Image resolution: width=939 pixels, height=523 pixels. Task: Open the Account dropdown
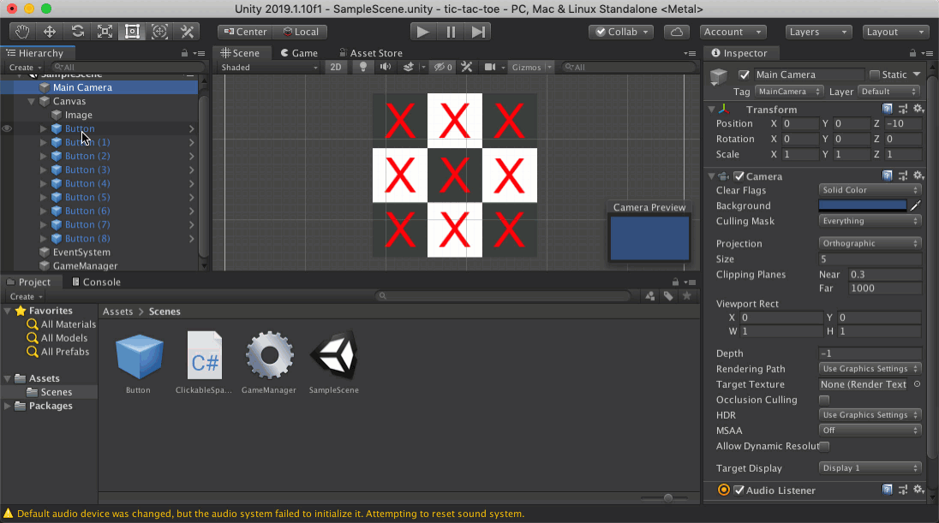coord(733,32)
